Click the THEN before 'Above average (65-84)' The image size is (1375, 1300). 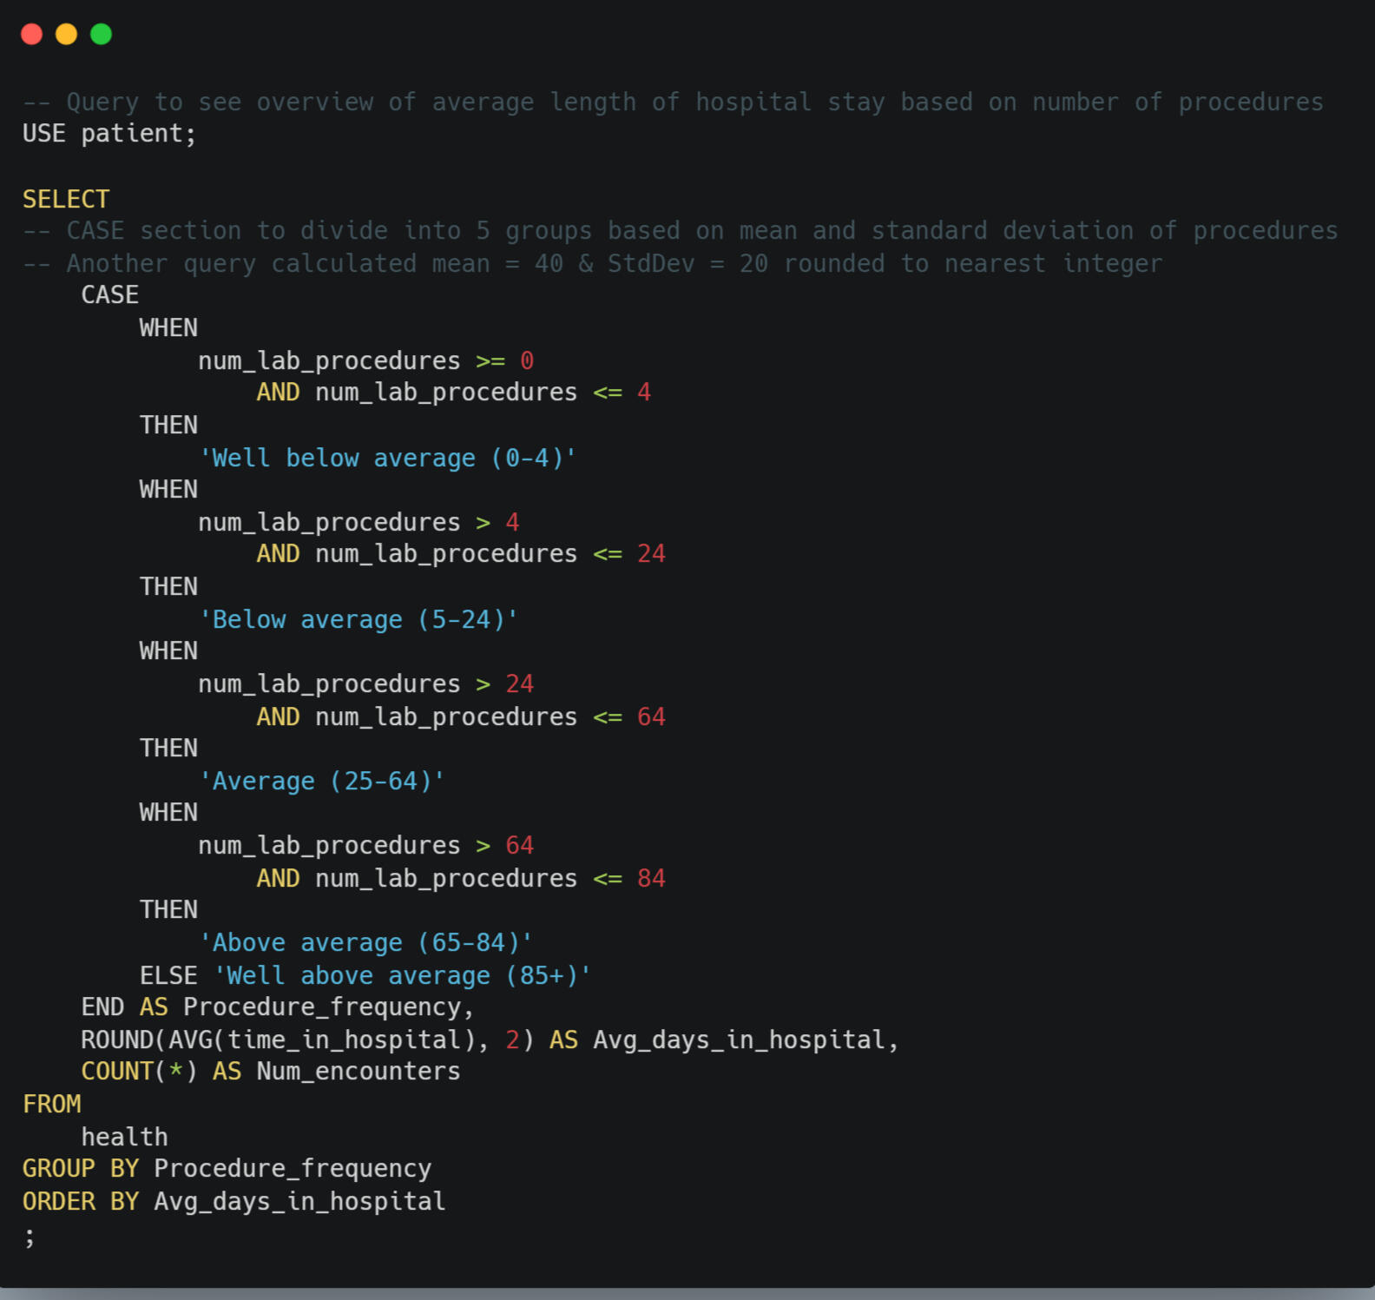pyautogui.click(x=168, y=909)
